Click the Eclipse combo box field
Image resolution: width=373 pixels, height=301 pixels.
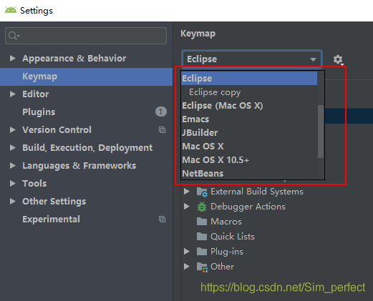[x=252, y=59]
